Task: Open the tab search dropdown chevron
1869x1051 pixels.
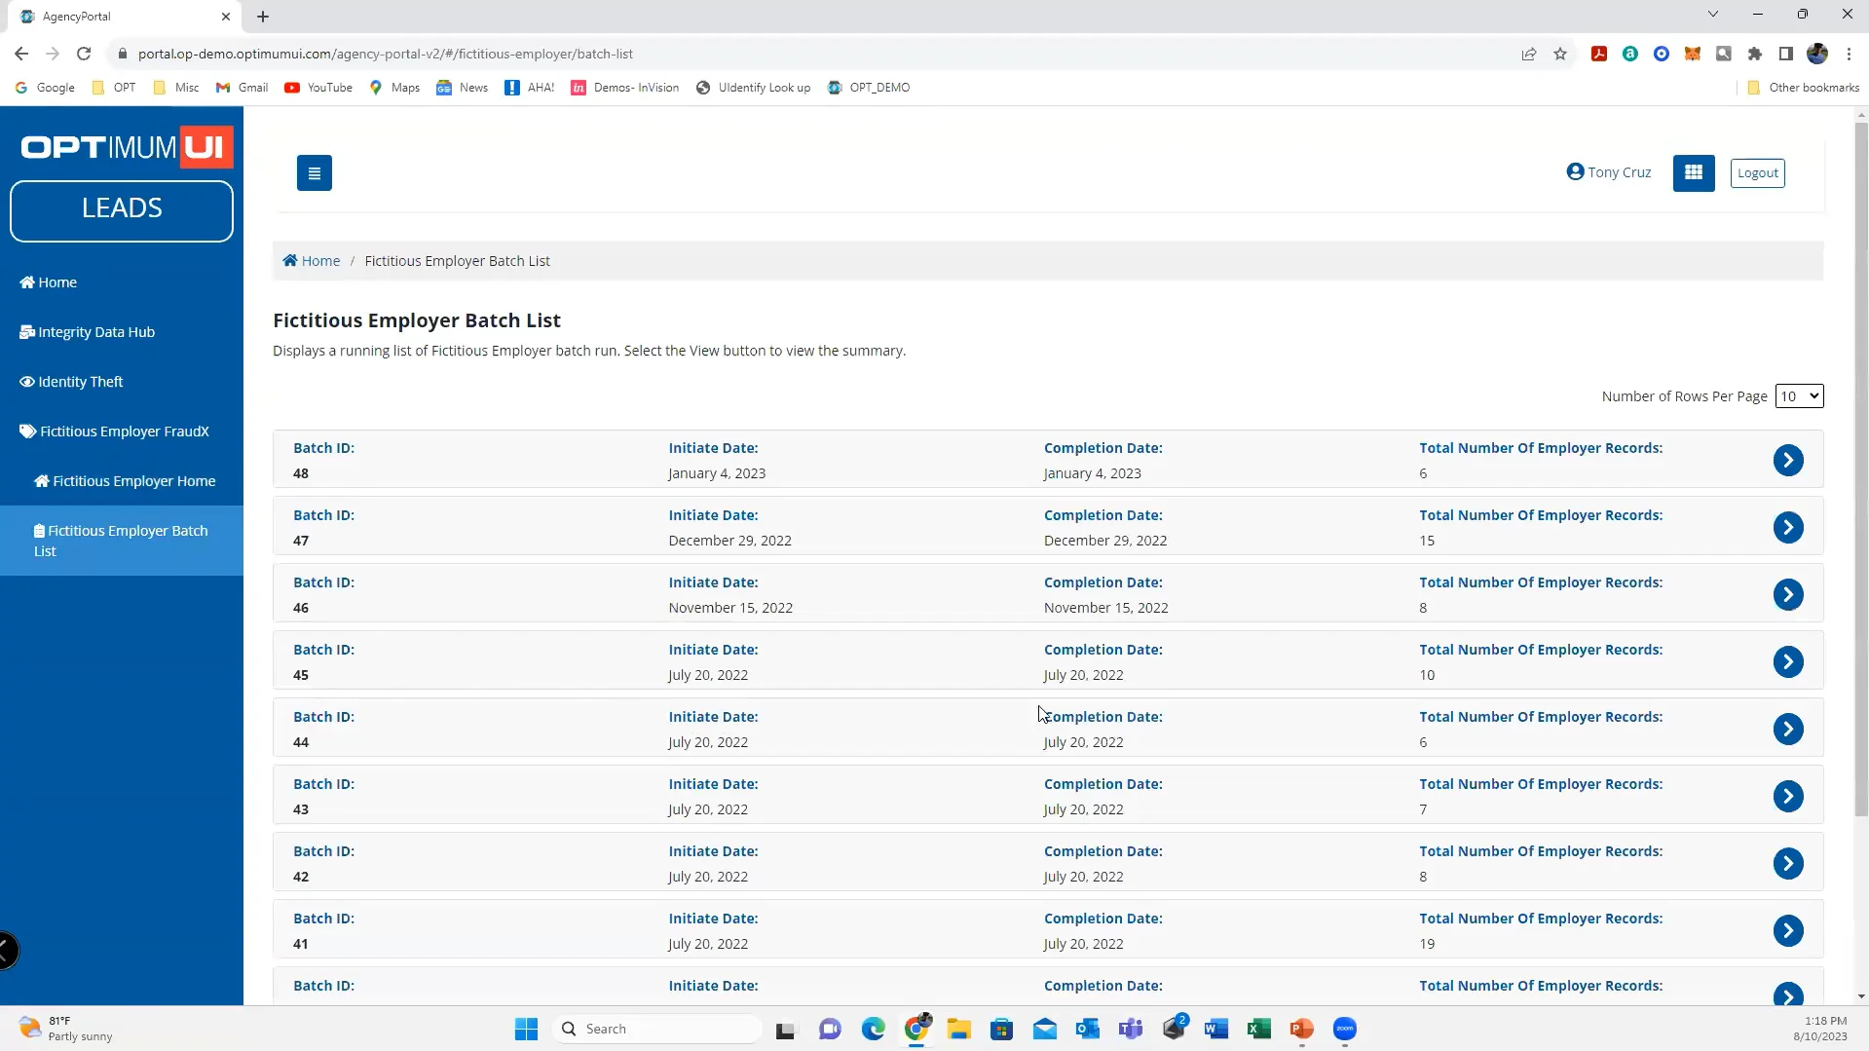Action: point(1713,14)
